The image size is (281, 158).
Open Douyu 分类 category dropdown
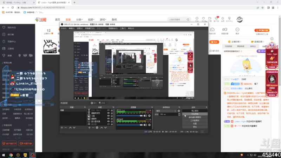79,20
